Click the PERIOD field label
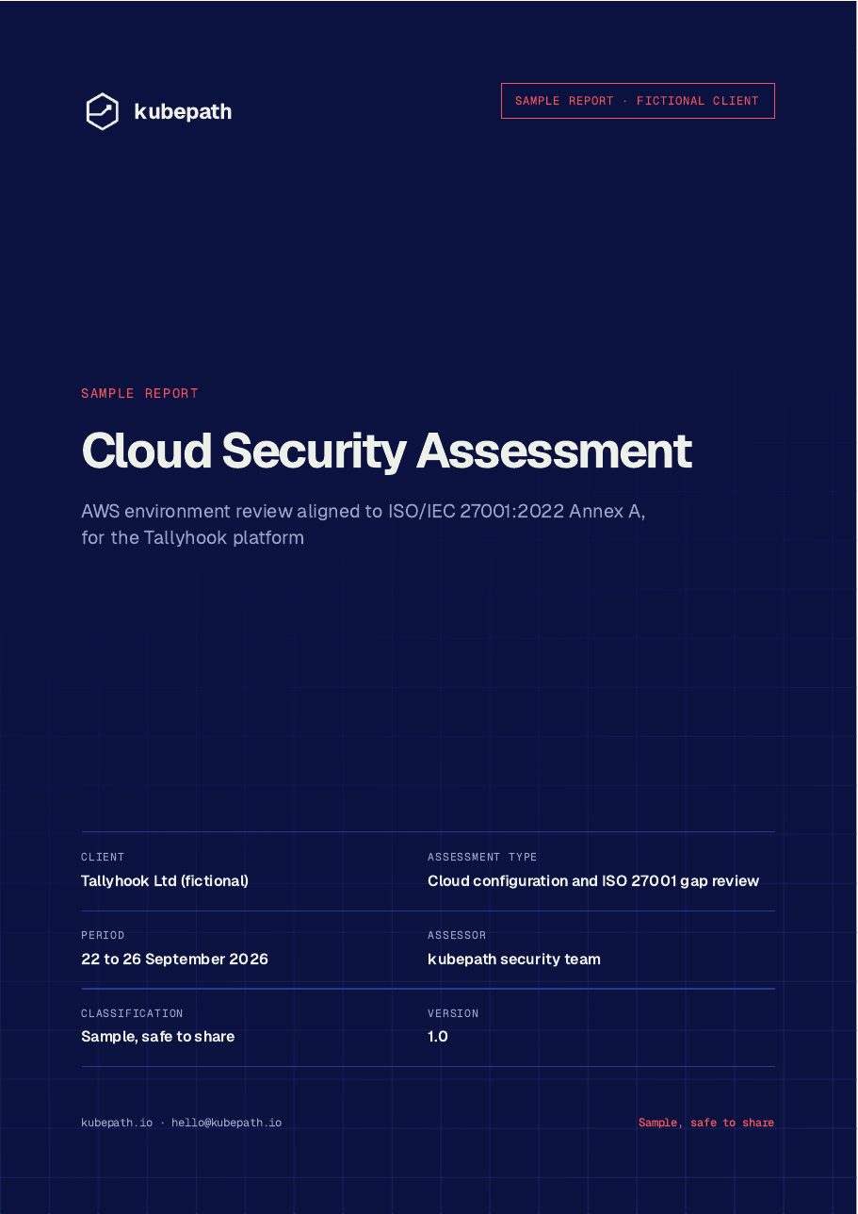 tap(103, 936)
